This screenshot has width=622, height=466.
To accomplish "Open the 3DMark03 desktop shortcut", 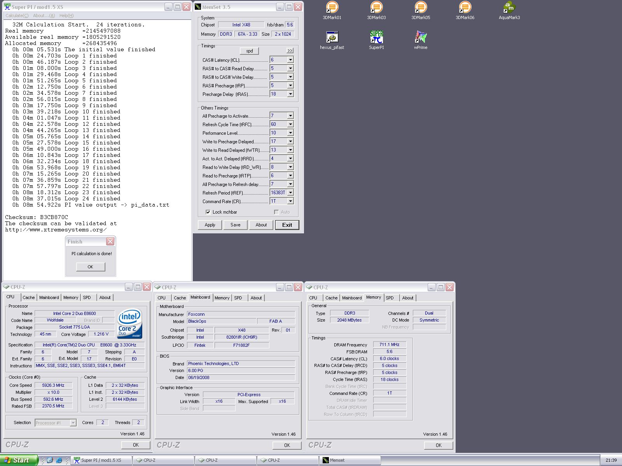I will point(376,10).
